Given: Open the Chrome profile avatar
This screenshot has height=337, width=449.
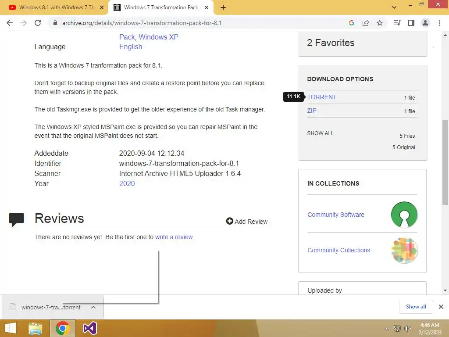Looking at the screenshot, I should click(425, 23).
